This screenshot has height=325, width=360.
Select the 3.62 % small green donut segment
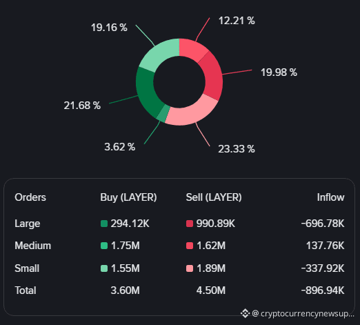[x=163, y=113]
